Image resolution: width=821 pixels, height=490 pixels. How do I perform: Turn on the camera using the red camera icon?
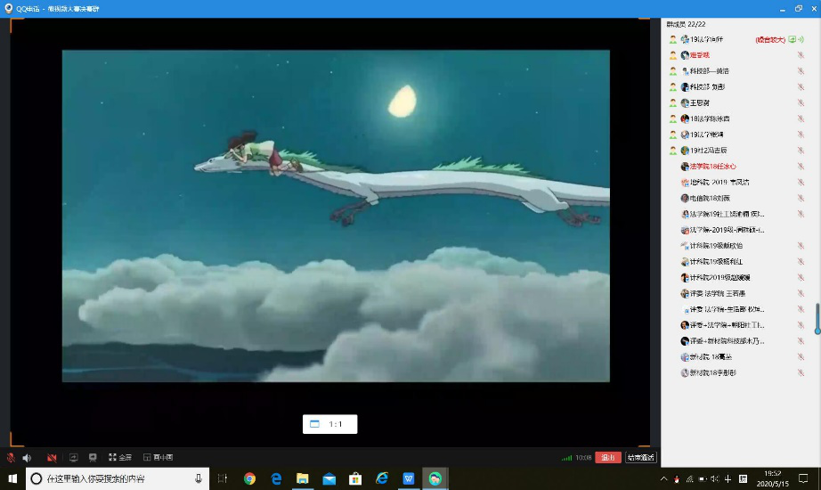[52, 458]
